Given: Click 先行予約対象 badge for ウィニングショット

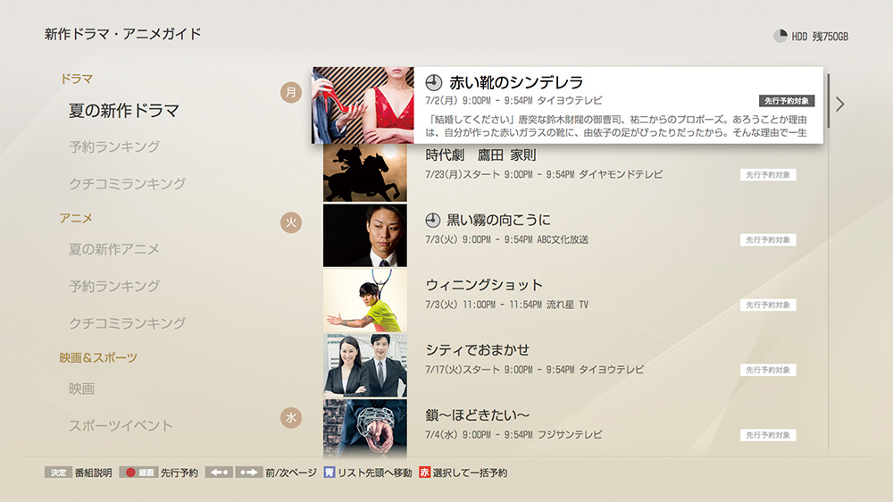Looking at the screenshot, I should 767,305.
